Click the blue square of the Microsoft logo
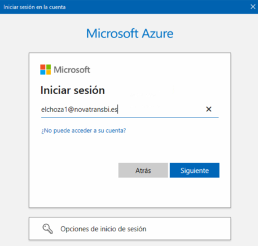This screenshot has height=246, width=258. pyautogui.click(x=42, y=73)
